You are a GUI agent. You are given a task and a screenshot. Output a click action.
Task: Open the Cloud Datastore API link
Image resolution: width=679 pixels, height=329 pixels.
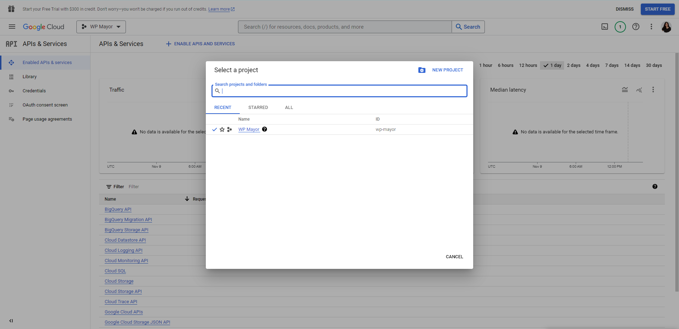tap(125, 240)
